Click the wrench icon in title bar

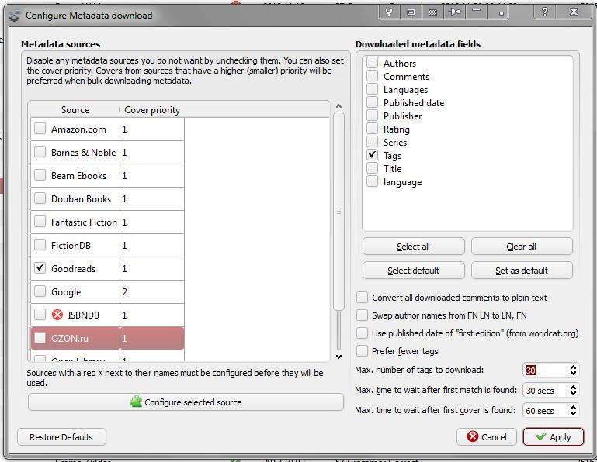point(389,12)
